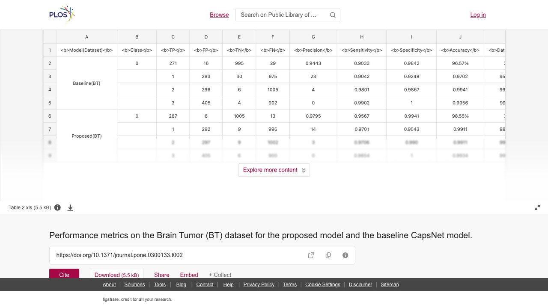Click the <b>Precision</b> header cell
Viewport: 548px width, 308px height.
pyautogui.click(x=313, y=50)
